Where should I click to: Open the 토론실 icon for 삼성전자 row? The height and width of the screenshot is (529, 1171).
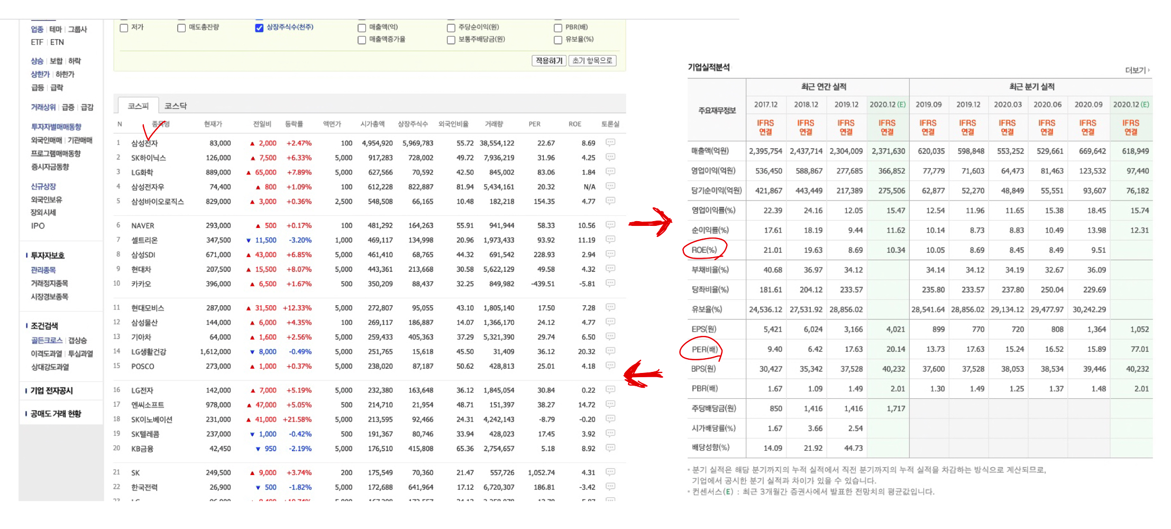click(x=610, y=142)
